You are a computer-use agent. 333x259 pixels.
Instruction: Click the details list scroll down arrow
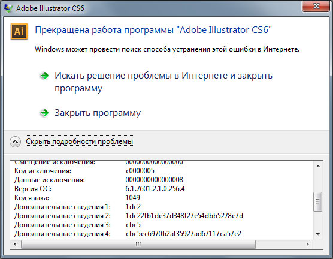tap(318, 234)
